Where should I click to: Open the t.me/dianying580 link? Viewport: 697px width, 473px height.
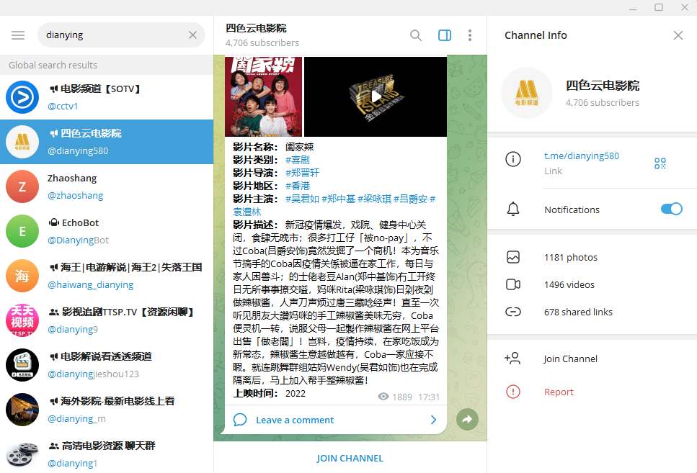click(x=582, y=156)
